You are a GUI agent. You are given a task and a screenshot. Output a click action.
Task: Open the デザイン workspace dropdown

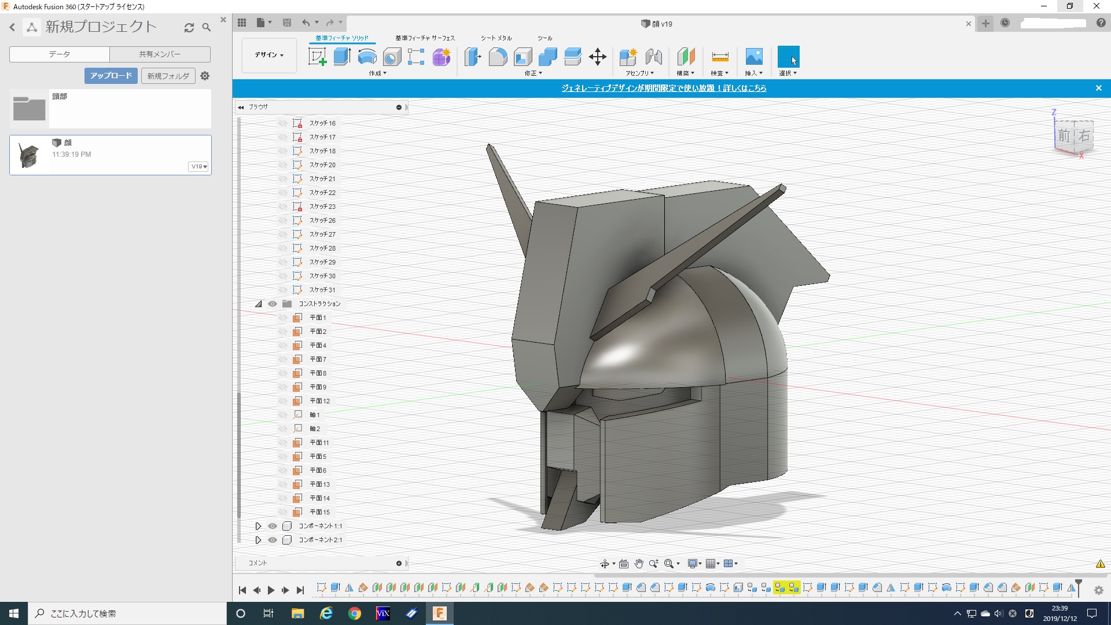pyautogui.click(x=269, y=55)
